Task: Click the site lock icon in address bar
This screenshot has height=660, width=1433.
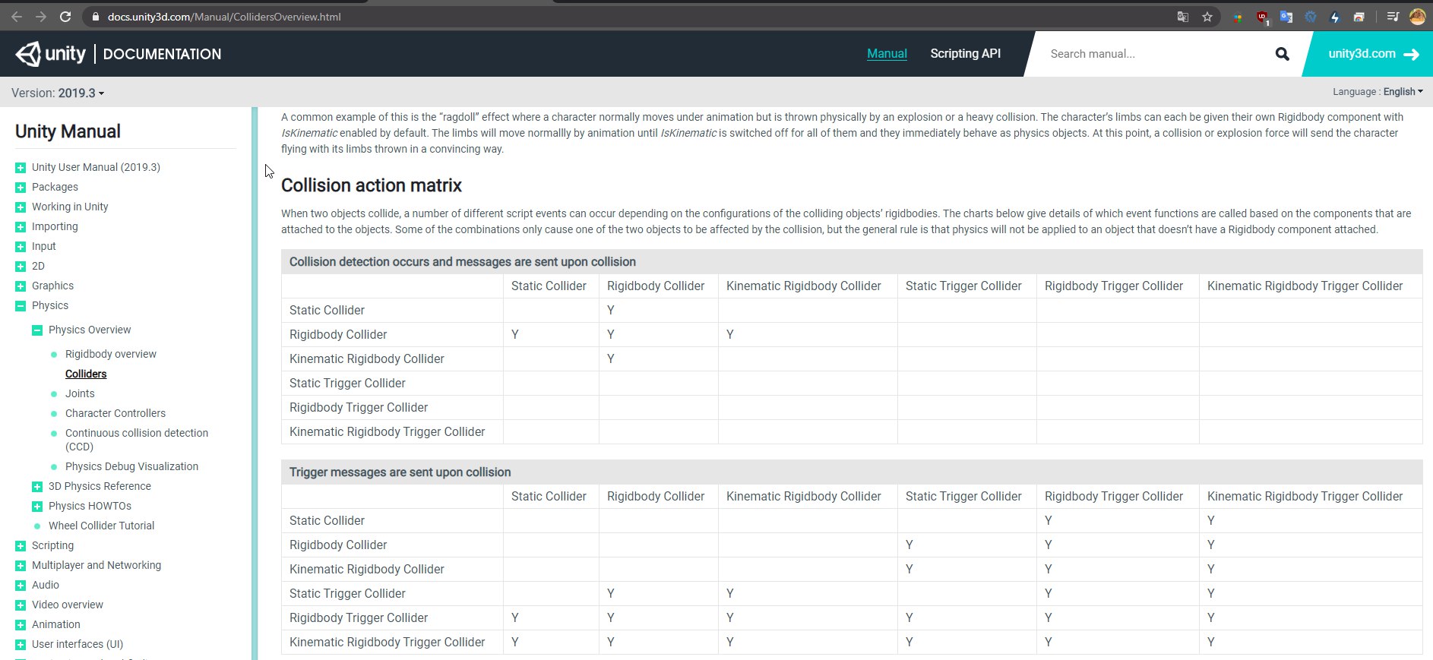Action: point(95,17)
